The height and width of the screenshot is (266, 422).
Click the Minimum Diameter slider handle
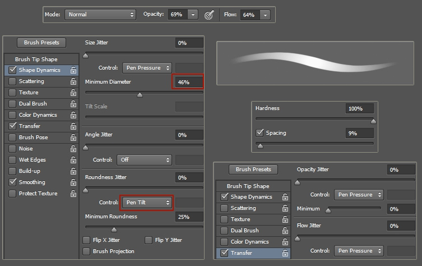[x=140, y=95]
